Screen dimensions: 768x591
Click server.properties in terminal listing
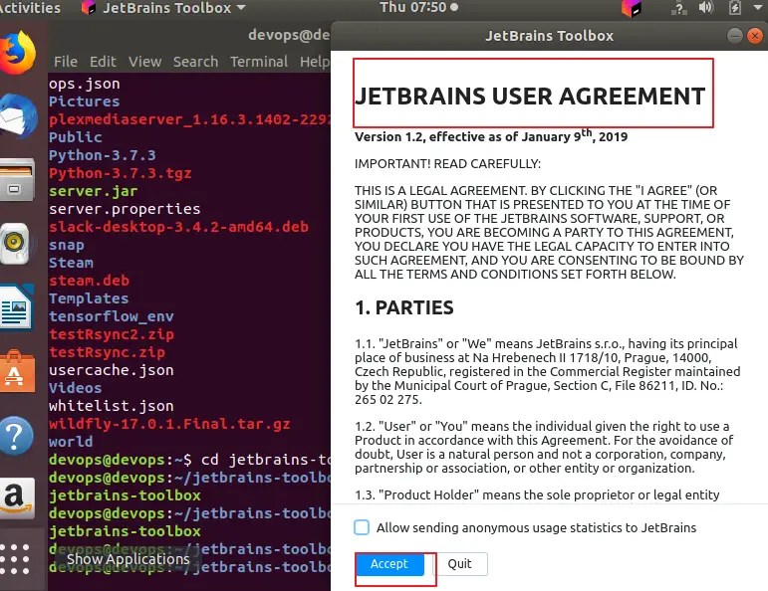tap(125, 209)
